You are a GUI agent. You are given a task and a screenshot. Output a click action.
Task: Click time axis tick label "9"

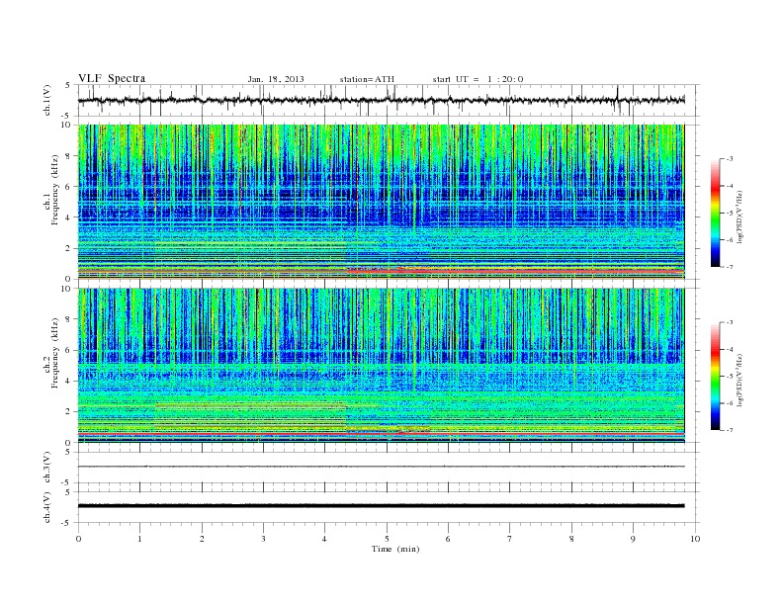coord(633,539)
